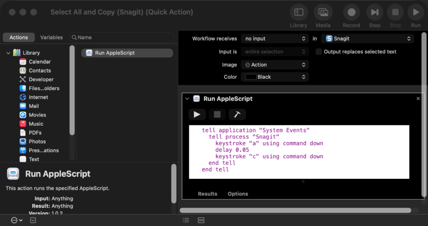This screenshot has height=226, width=428.
Task: Compile the script with hammer button
Action: (x=237, y=114)
